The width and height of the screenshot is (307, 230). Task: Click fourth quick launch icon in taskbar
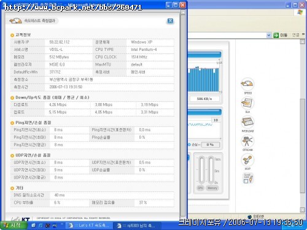(55, 225)
